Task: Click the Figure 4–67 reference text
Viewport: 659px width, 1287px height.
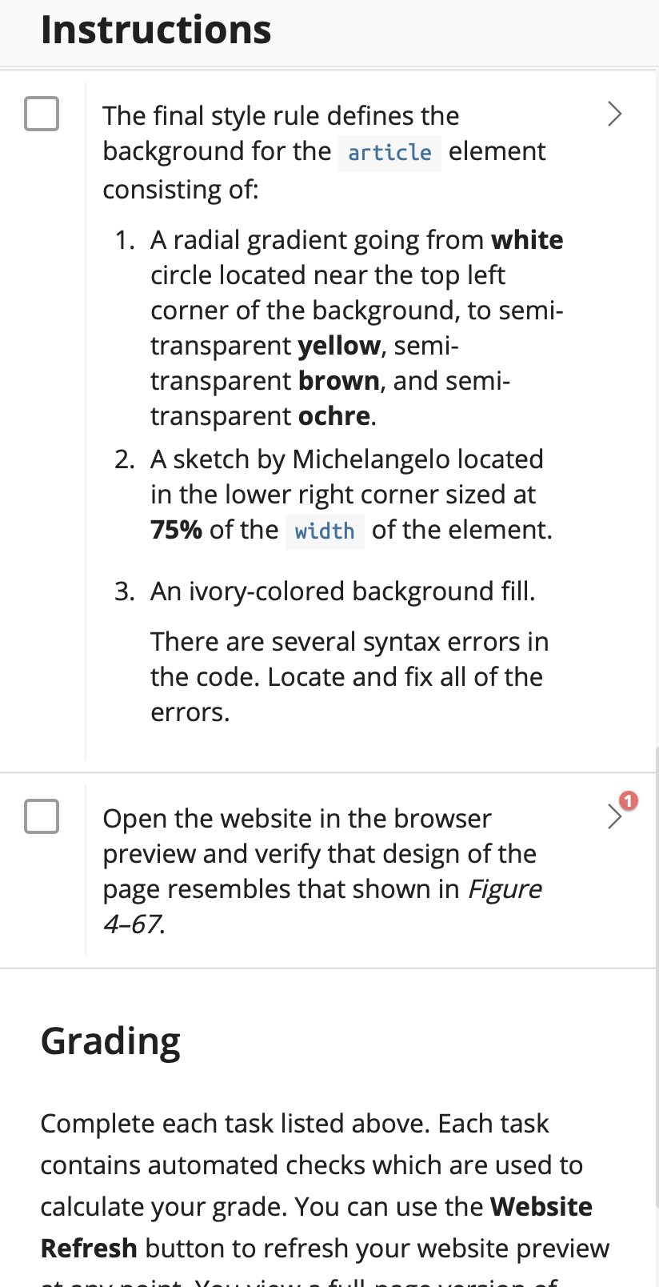Action: pos(505,888)
